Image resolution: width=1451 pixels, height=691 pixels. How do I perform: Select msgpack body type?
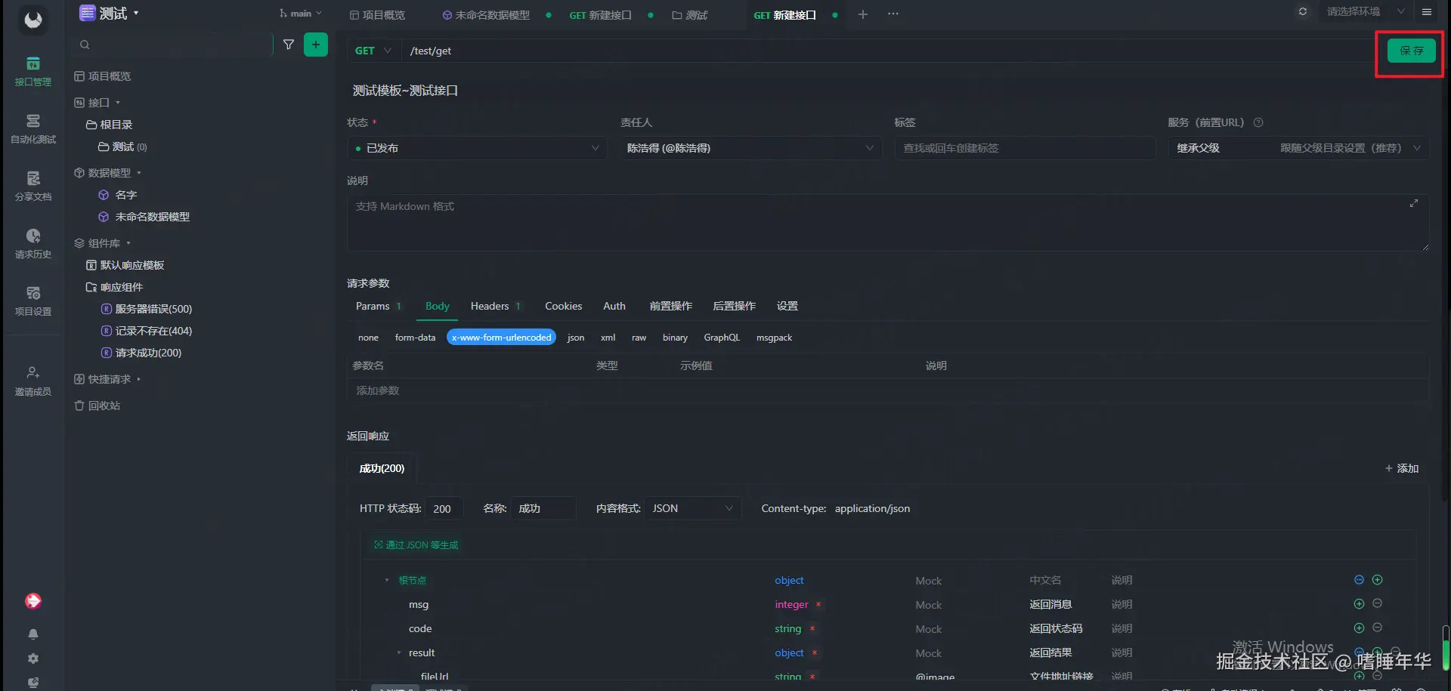pyautogui.click(x=774, y=338)
